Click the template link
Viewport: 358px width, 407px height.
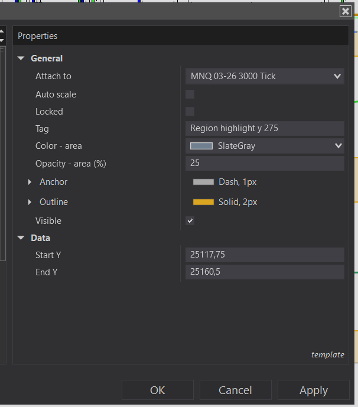[x=327, y=354]
